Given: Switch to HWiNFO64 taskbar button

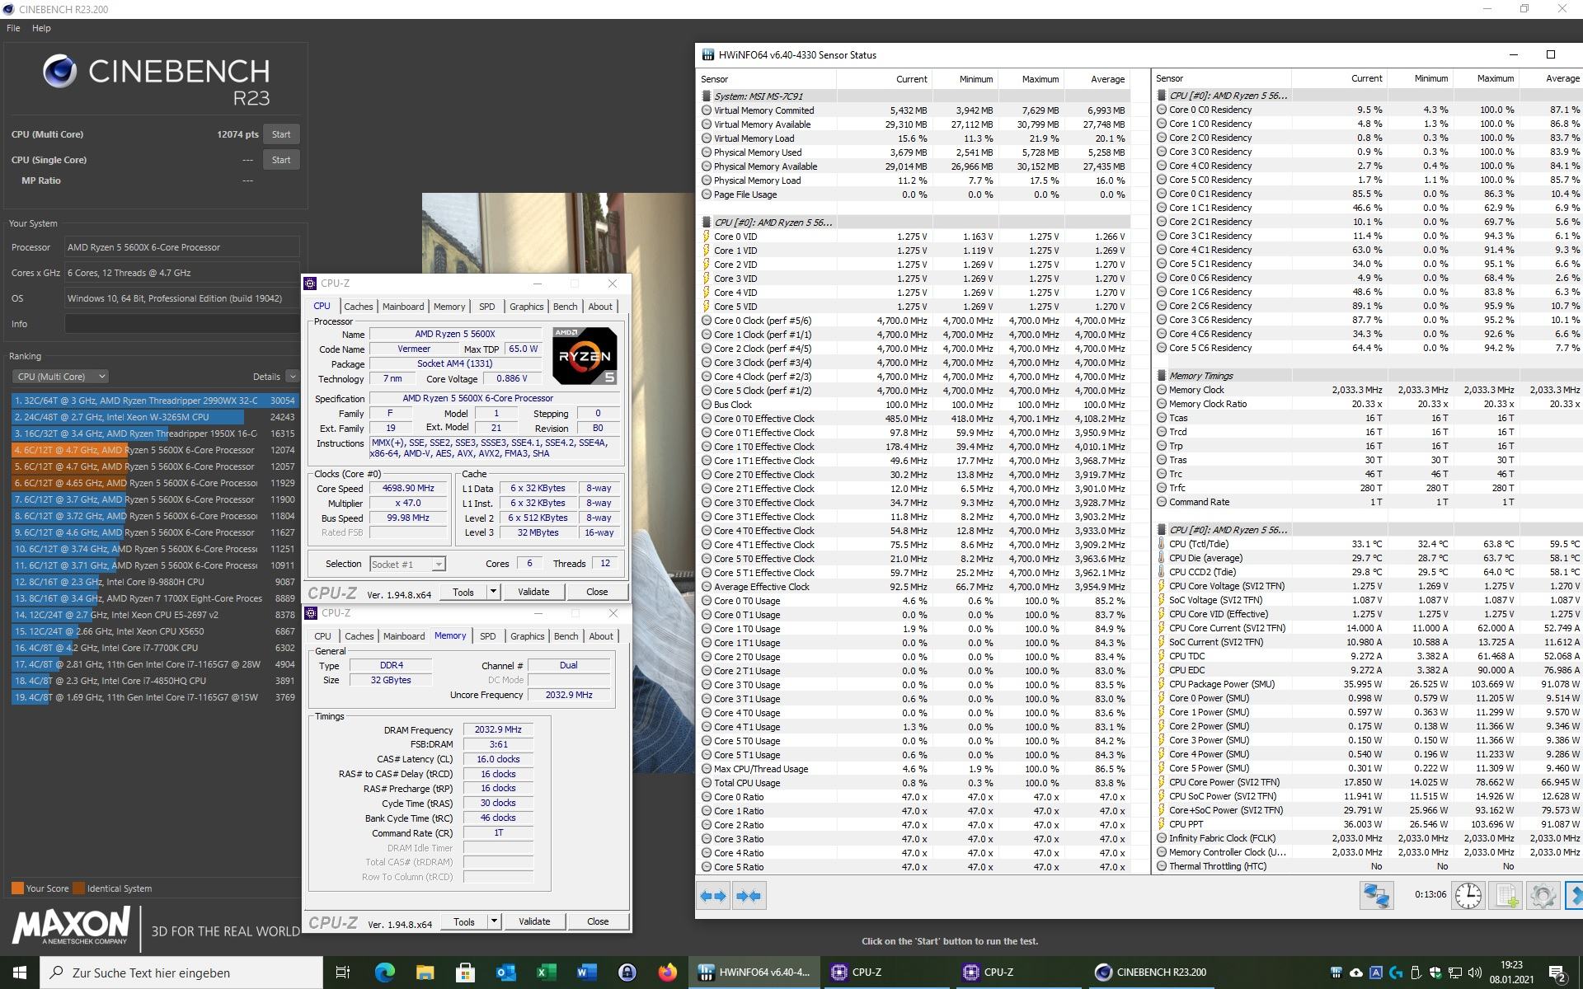Looking at the screenshot, I should [x=755, y=973].
